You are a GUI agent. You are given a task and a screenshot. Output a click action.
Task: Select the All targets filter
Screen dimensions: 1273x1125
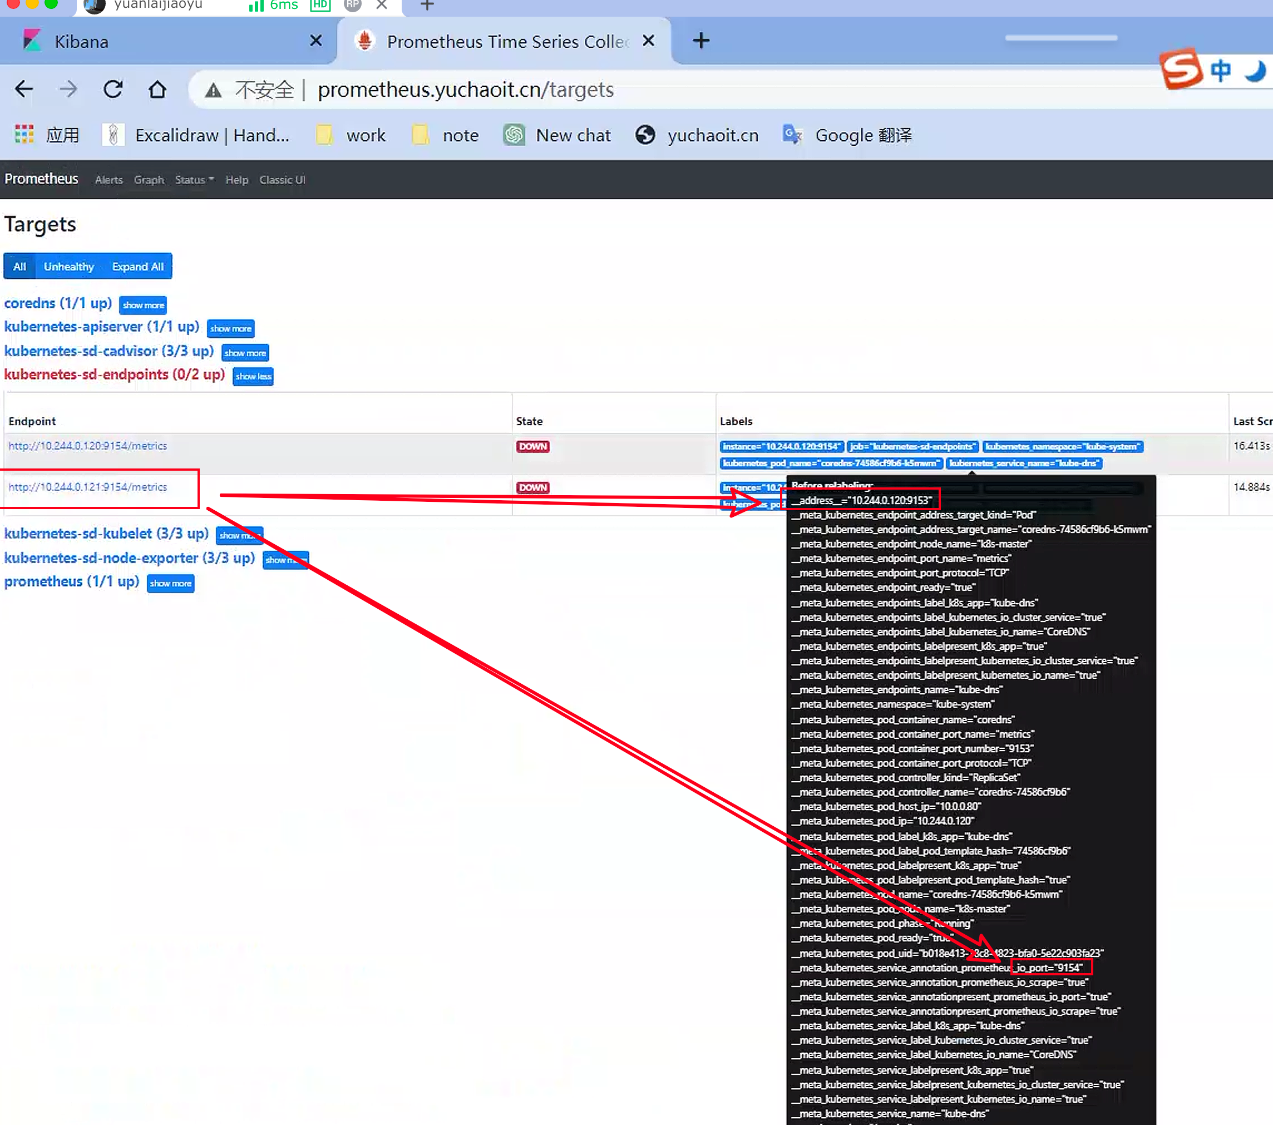click(x=19, y=267)
